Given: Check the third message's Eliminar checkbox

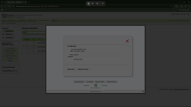Looking at the screenshot, I should tap(27, 51).
